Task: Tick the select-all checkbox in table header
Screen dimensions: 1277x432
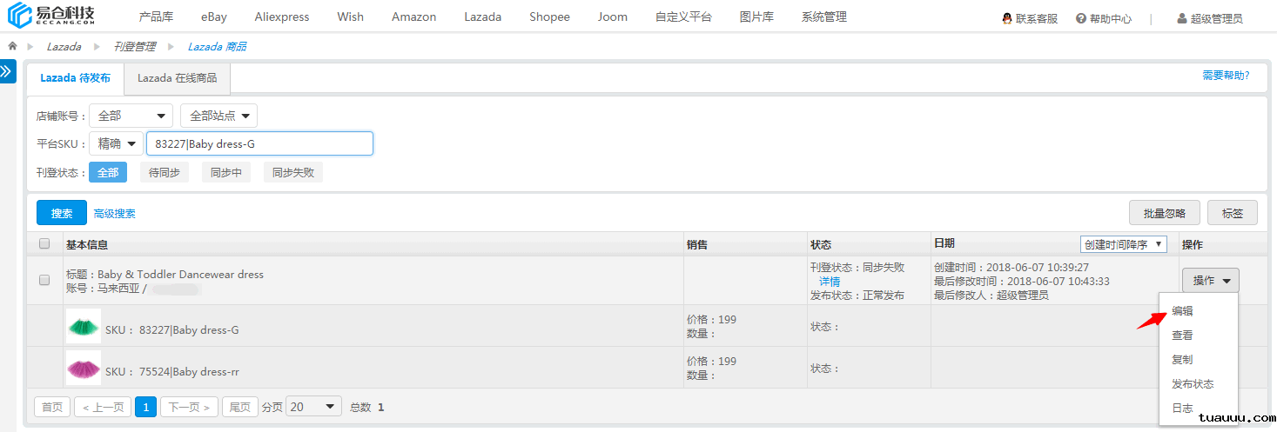Action: 44,244
